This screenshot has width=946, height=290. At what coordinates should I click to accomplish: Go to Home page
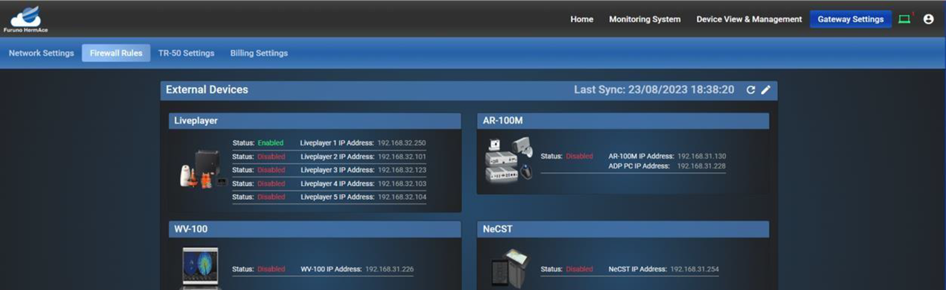582,19
